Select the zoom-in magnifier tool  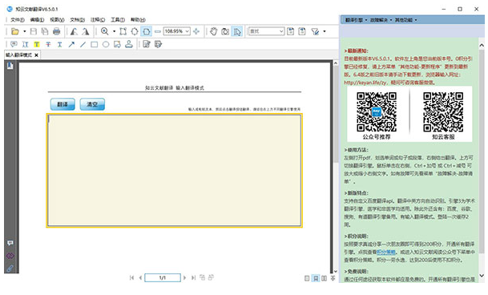click(x=104, y=31)
